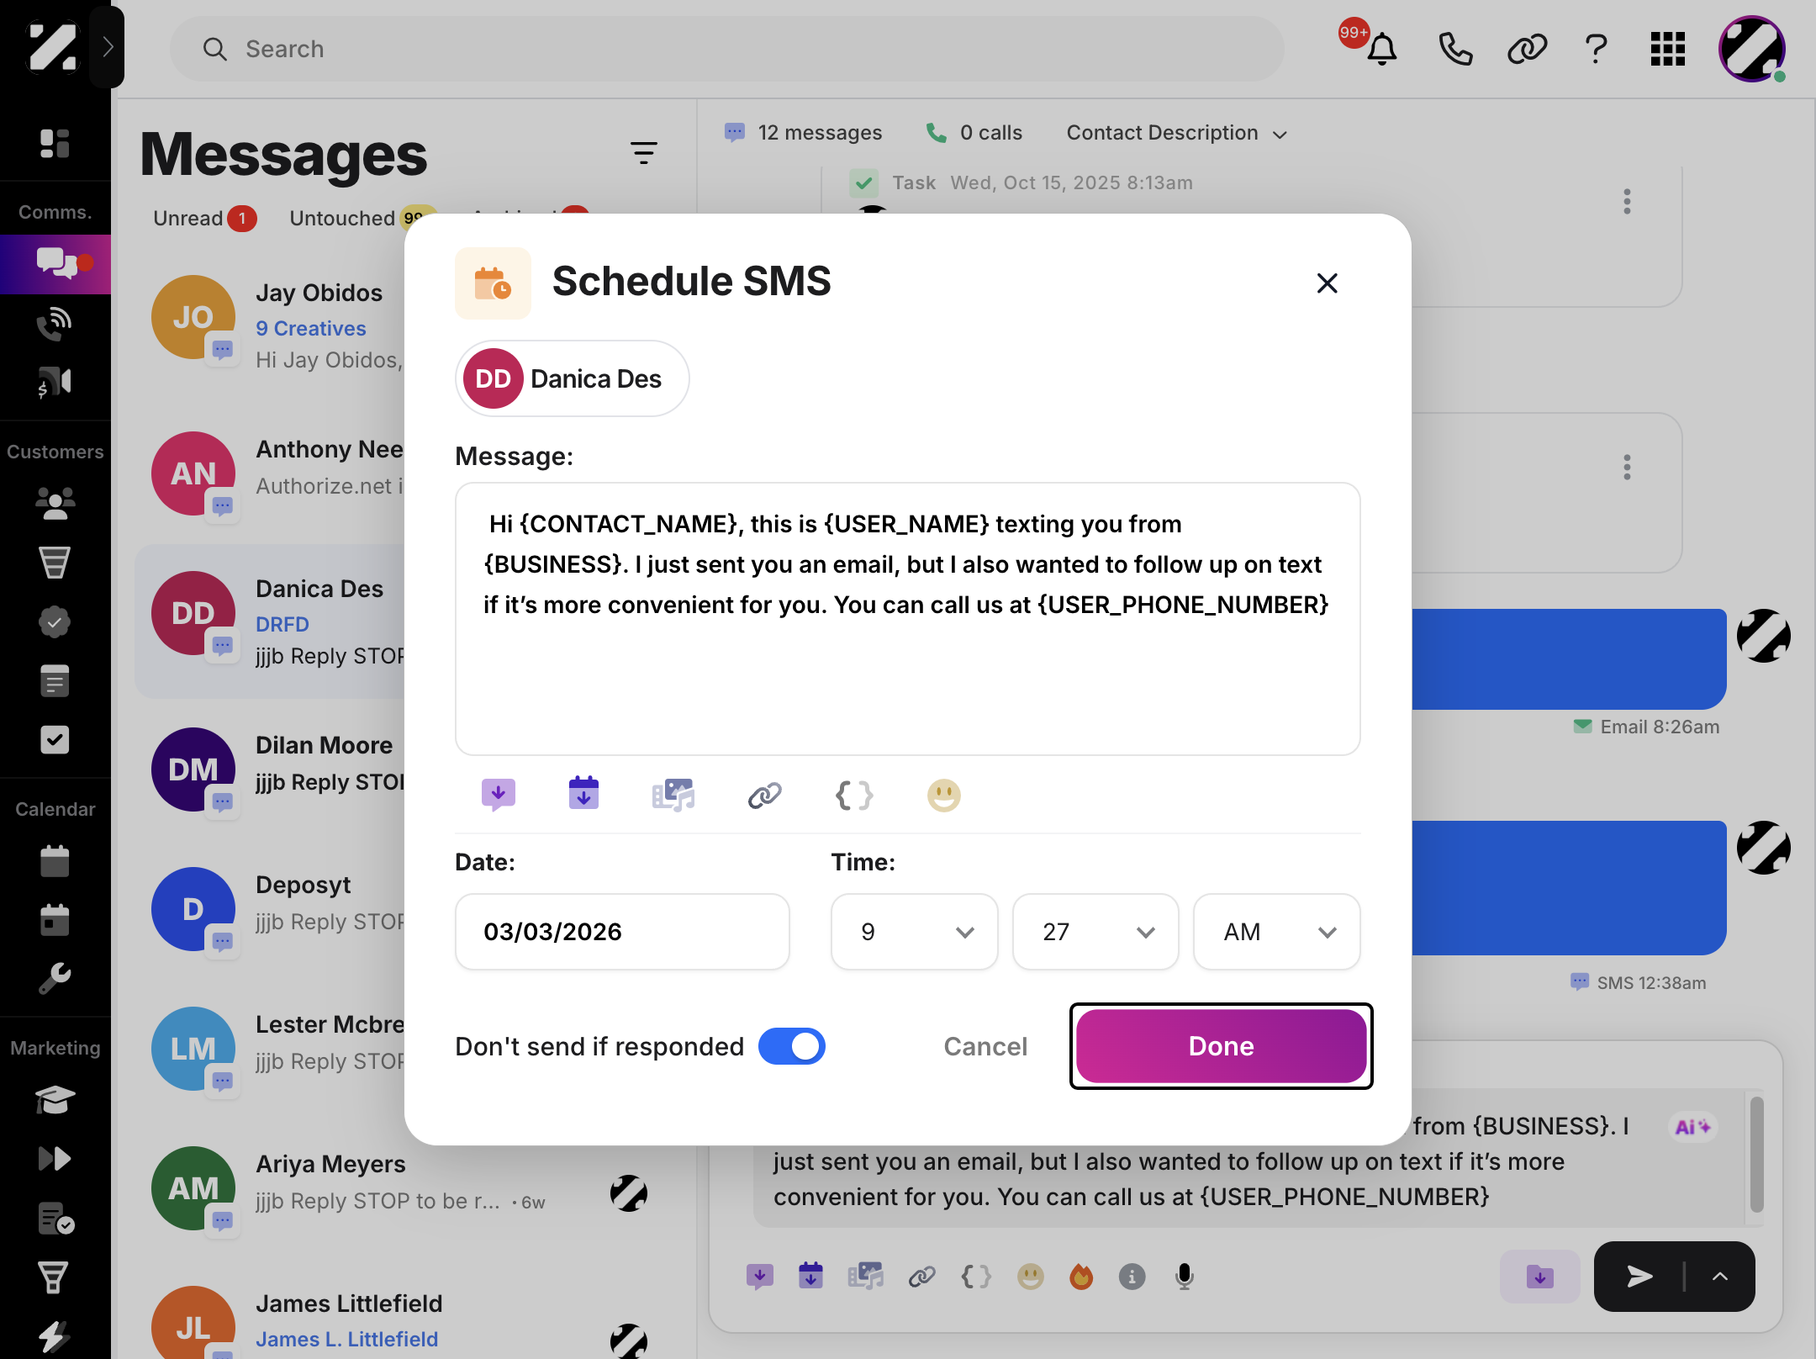Insert link icon in dialog toolbar
This screenshot has width=1816, height=1359.
(764, 795)
